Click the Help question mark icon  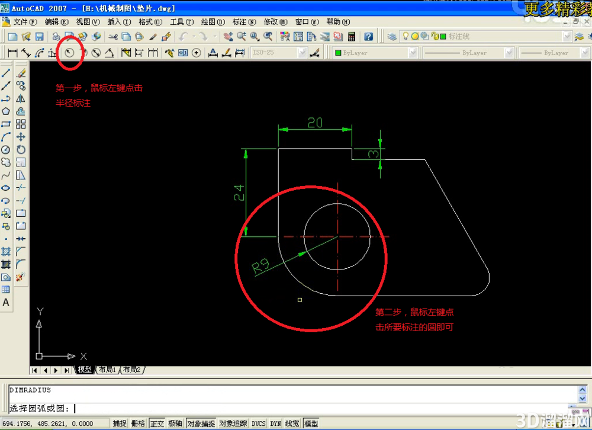click(x=368, y=36)
